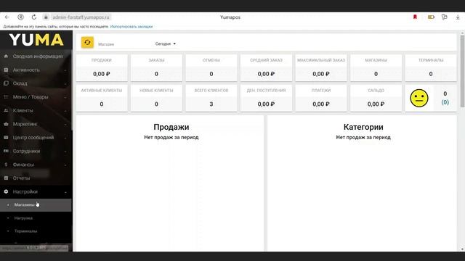Open Сводная информация in sidebar

pyautogui.click(x=38, y=56)
